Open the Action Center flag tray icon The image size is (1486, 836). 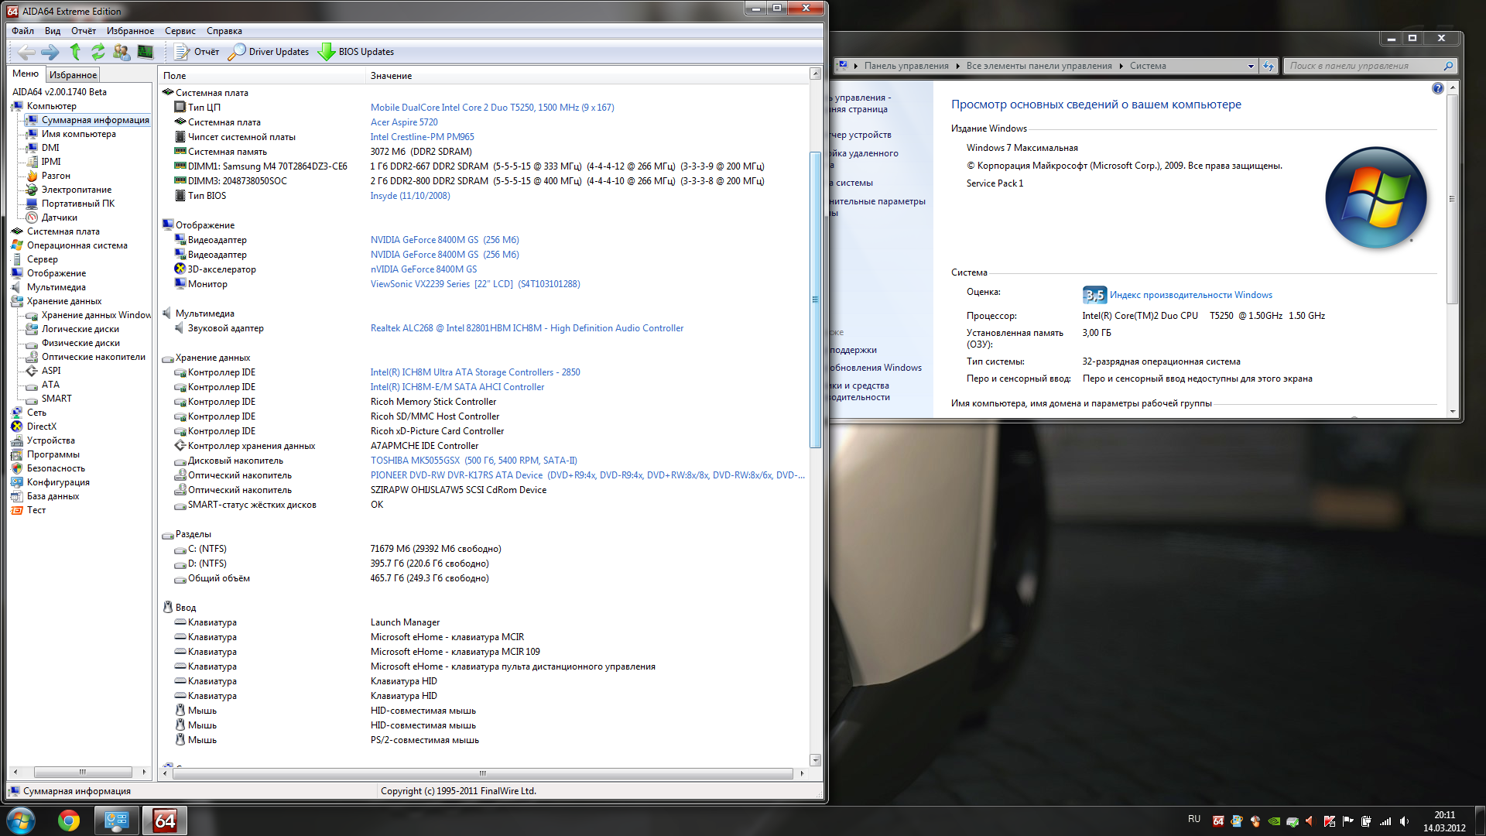[x=1347, y=821]
